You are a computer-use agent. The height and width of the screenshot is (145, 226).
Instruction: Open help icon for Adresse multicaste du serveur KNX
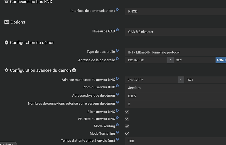pyautogui.click(x=117, y=78)
